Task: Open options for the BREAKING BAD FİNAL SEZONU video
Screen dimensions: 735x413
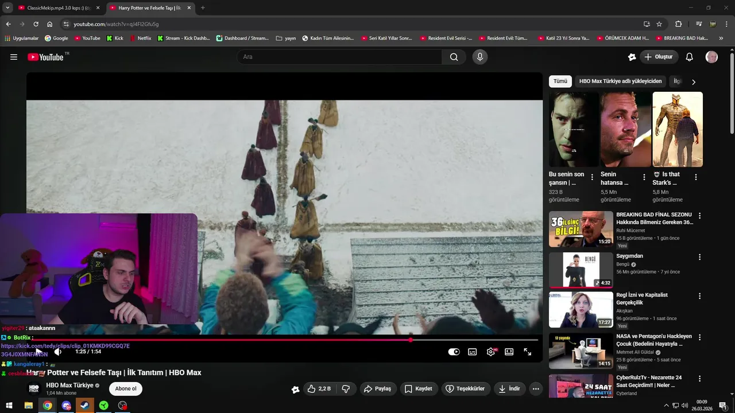Action: click(699, 216)
